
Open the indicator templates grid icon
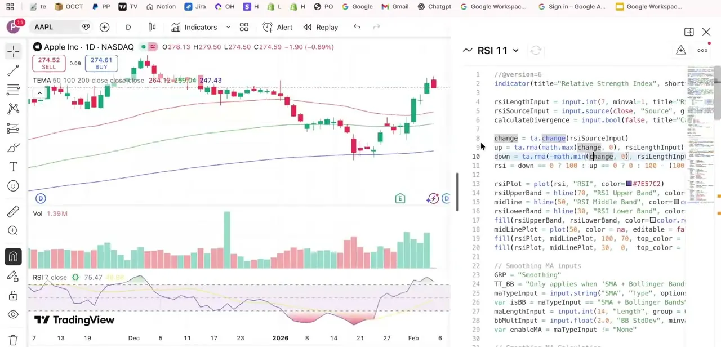click(x=244, y=27)
